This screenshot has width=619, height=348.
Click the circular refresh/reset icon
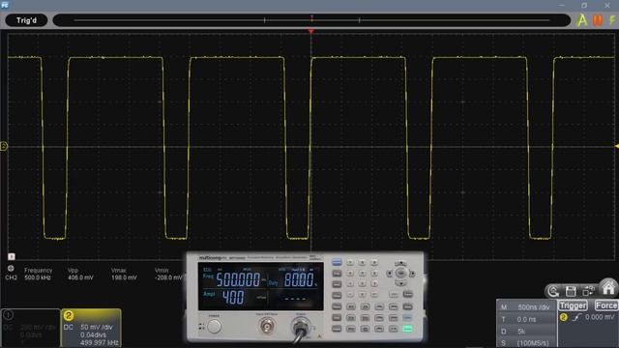(553, 291)
